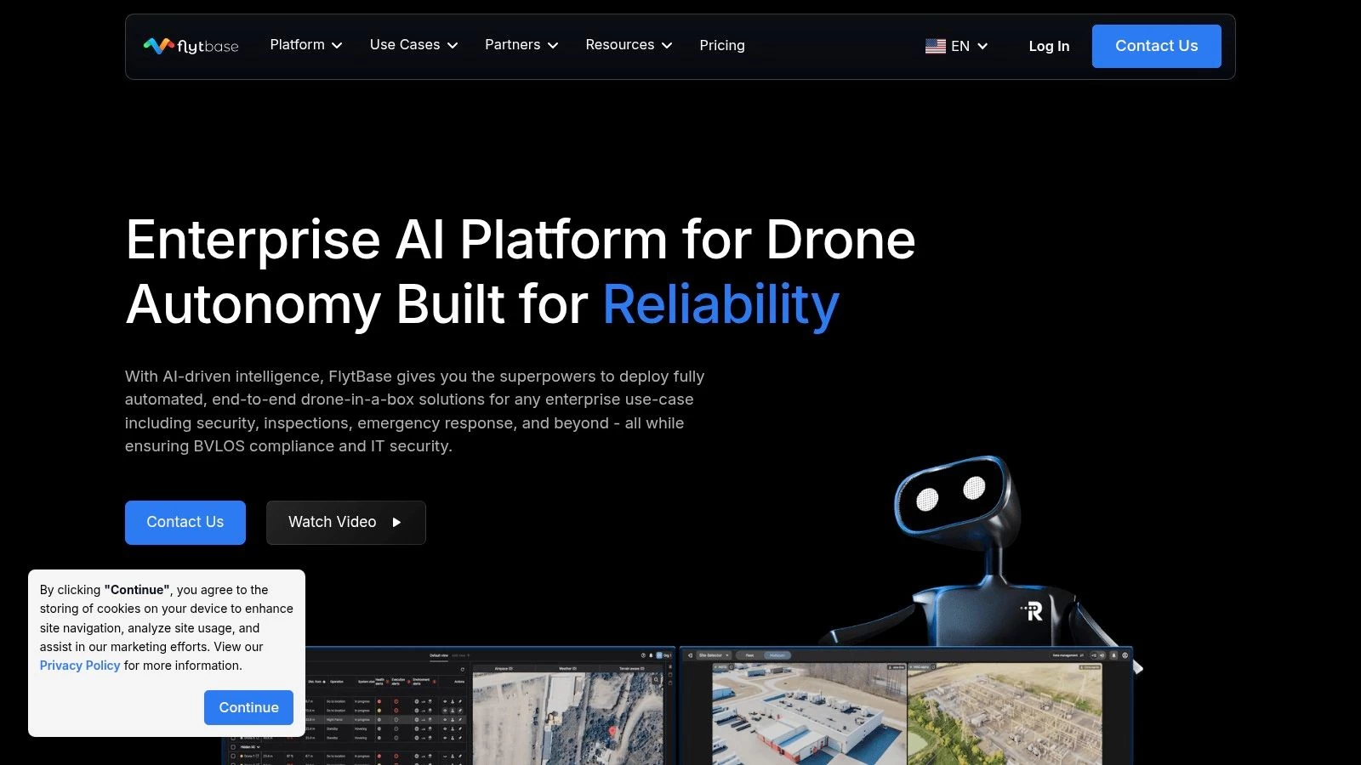This screenshot has height=765, width=1361.
Task: Expand the Platform dropdown menu
Action: pos(305,45)
